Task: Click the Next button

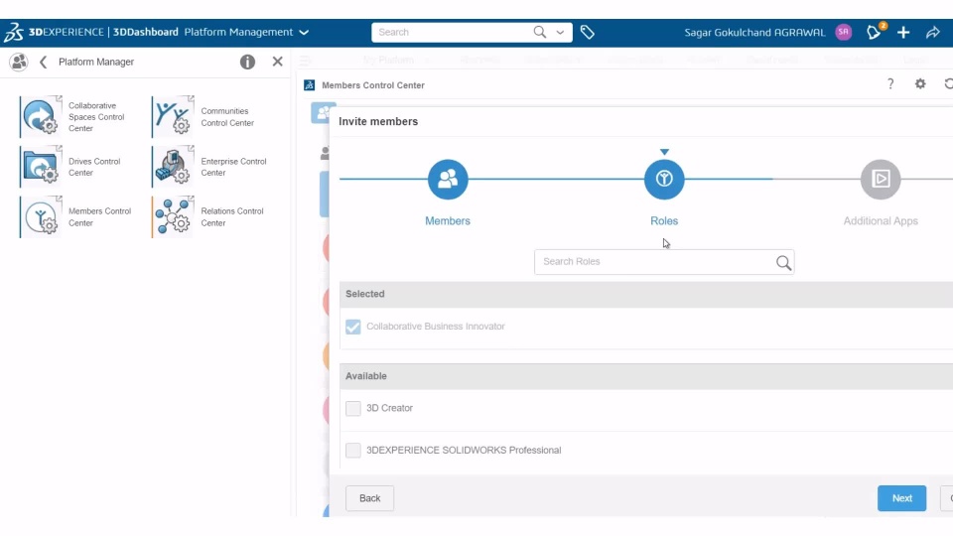Action: pyautogui.click(x=902, y=498)
